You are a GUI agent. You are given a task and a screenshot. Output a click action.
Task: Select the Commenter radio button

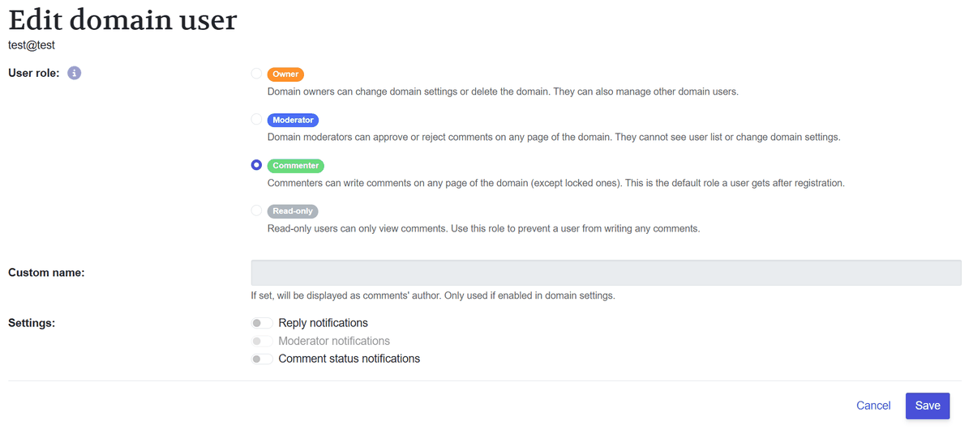point(256,165)
